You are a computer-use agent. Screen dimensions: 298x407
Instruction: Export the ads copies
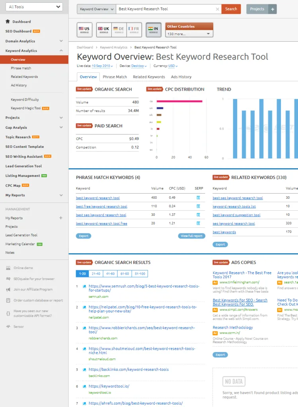click(220, 355)
